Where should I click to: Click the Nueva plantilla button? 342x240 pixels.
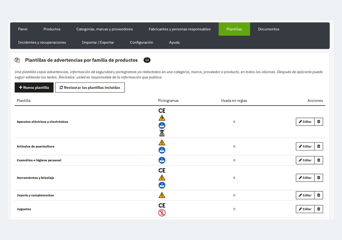click(x=34, y=88)
